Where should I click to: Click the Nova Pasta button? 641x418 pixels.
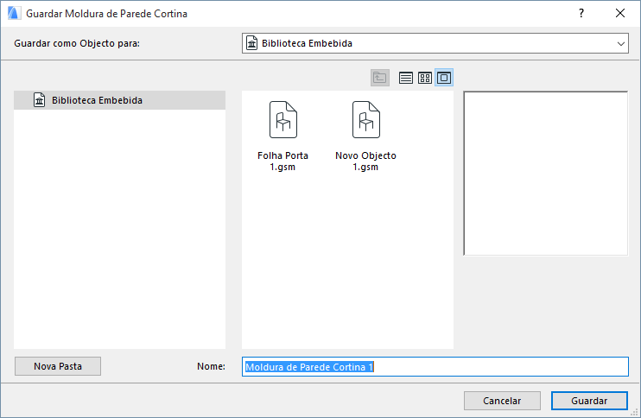click(x=58, y=366)
